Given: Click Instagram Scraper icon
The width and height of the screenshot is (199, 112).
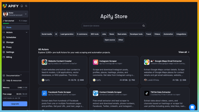Looking at the screenshot, I should click(96, 62).
